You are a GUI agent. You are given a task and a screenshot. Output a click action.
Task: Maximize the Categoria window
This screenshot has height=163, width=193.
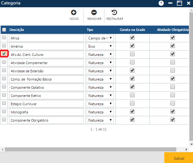(x=179, y=3)
